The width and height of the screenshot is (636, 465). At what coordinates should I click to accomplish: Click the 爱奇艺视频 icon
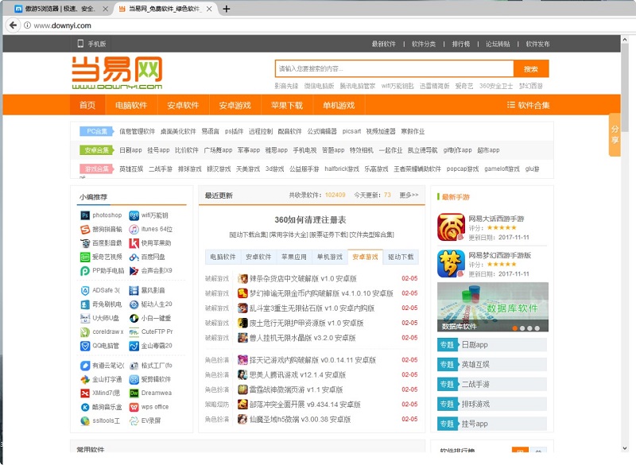pyautogui.click(x=83, y=257)
